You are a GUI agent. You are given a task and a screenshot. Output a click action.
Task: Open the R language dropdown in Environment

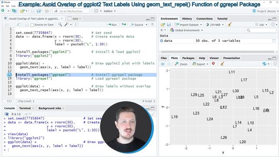163,30
